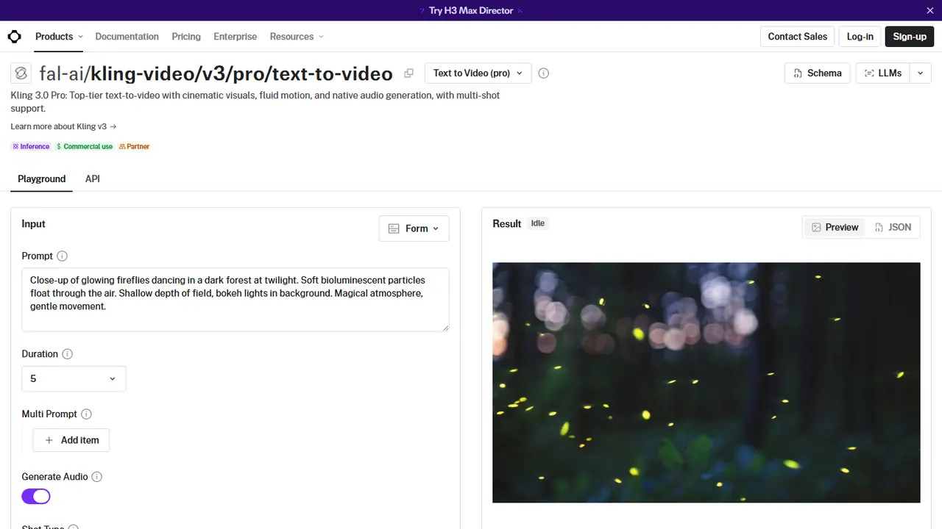Click the Inference tag
The height and width of the screenshot is (529, 942).
[x=31, y=146]
